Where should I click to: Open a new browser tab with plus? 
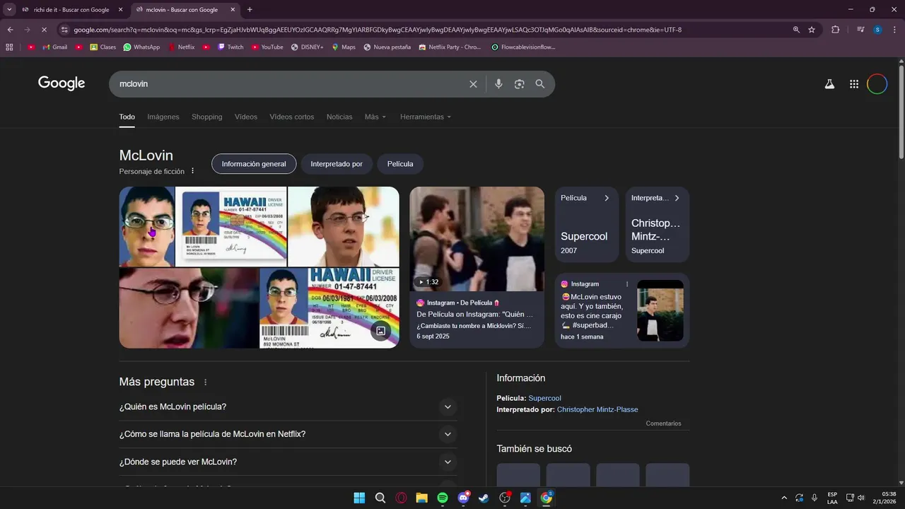tap(250, 10)
